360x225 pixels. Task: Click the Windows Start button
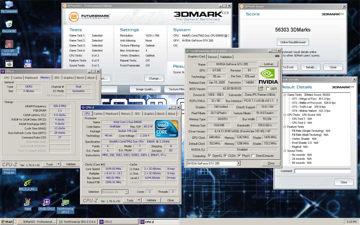pos(7,222)
